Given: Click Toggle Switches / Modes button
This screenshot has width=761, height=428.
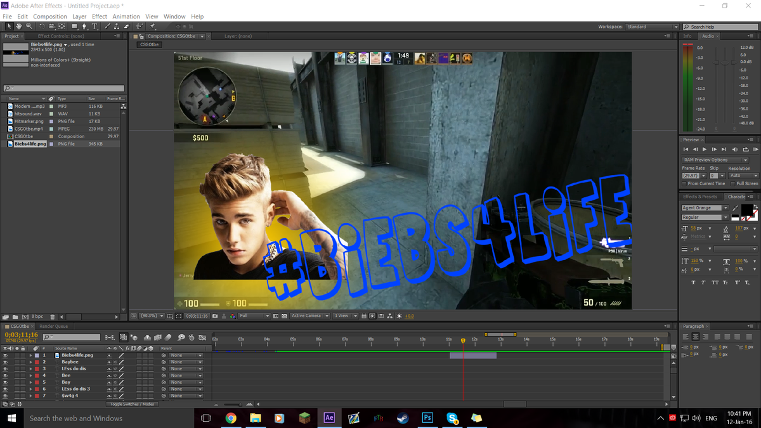Looking at the screenshot, I should (x=132, y=404).
